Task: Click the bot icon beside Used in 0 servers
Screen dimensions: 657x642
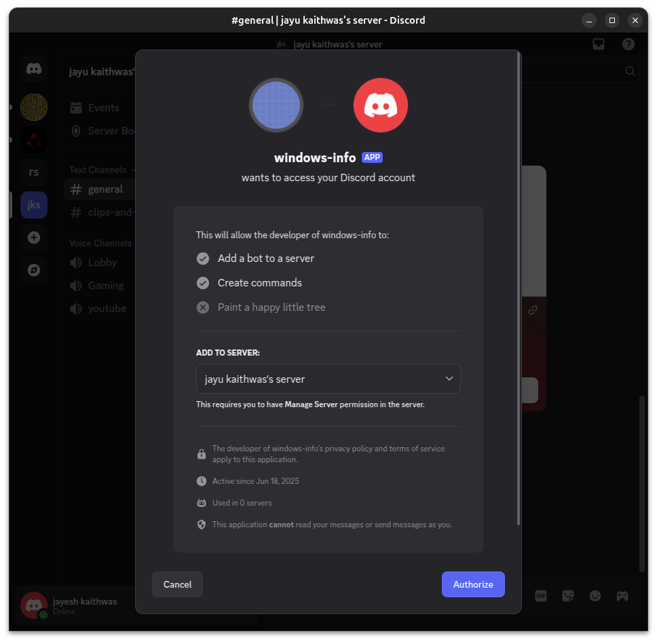Action: (202, 503)
